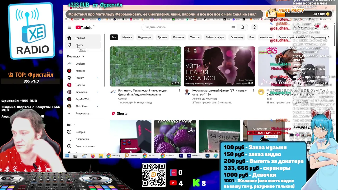
Task: Open Windows Start menu
Action: tap(67, 156)
